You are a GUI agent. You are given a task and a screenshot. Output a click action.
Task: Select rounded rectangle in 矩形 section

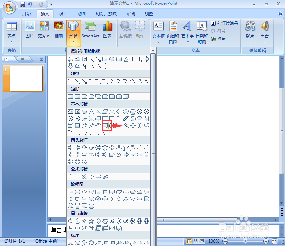point(77,97)
